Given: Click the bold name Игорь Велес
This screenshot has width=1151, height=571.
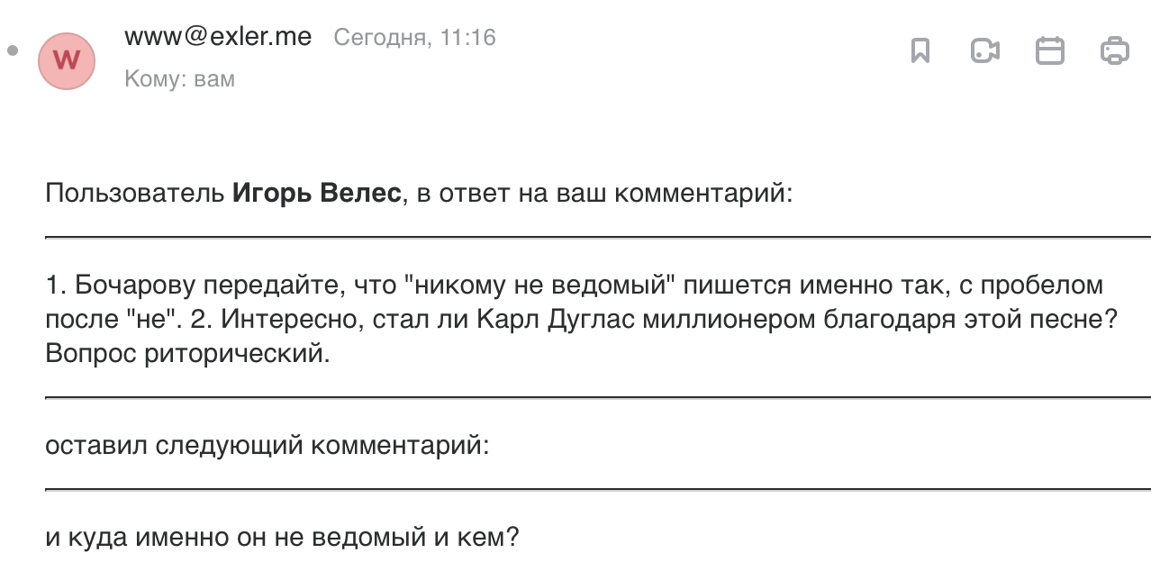Looking at the screenshot, I should coord(316,194).
